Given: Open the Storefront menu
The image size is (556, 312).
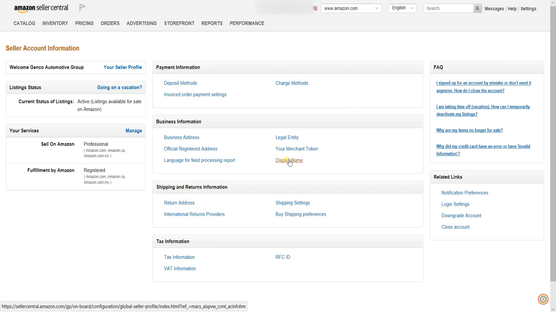Looking at the screenshot, I should point(179,23).
